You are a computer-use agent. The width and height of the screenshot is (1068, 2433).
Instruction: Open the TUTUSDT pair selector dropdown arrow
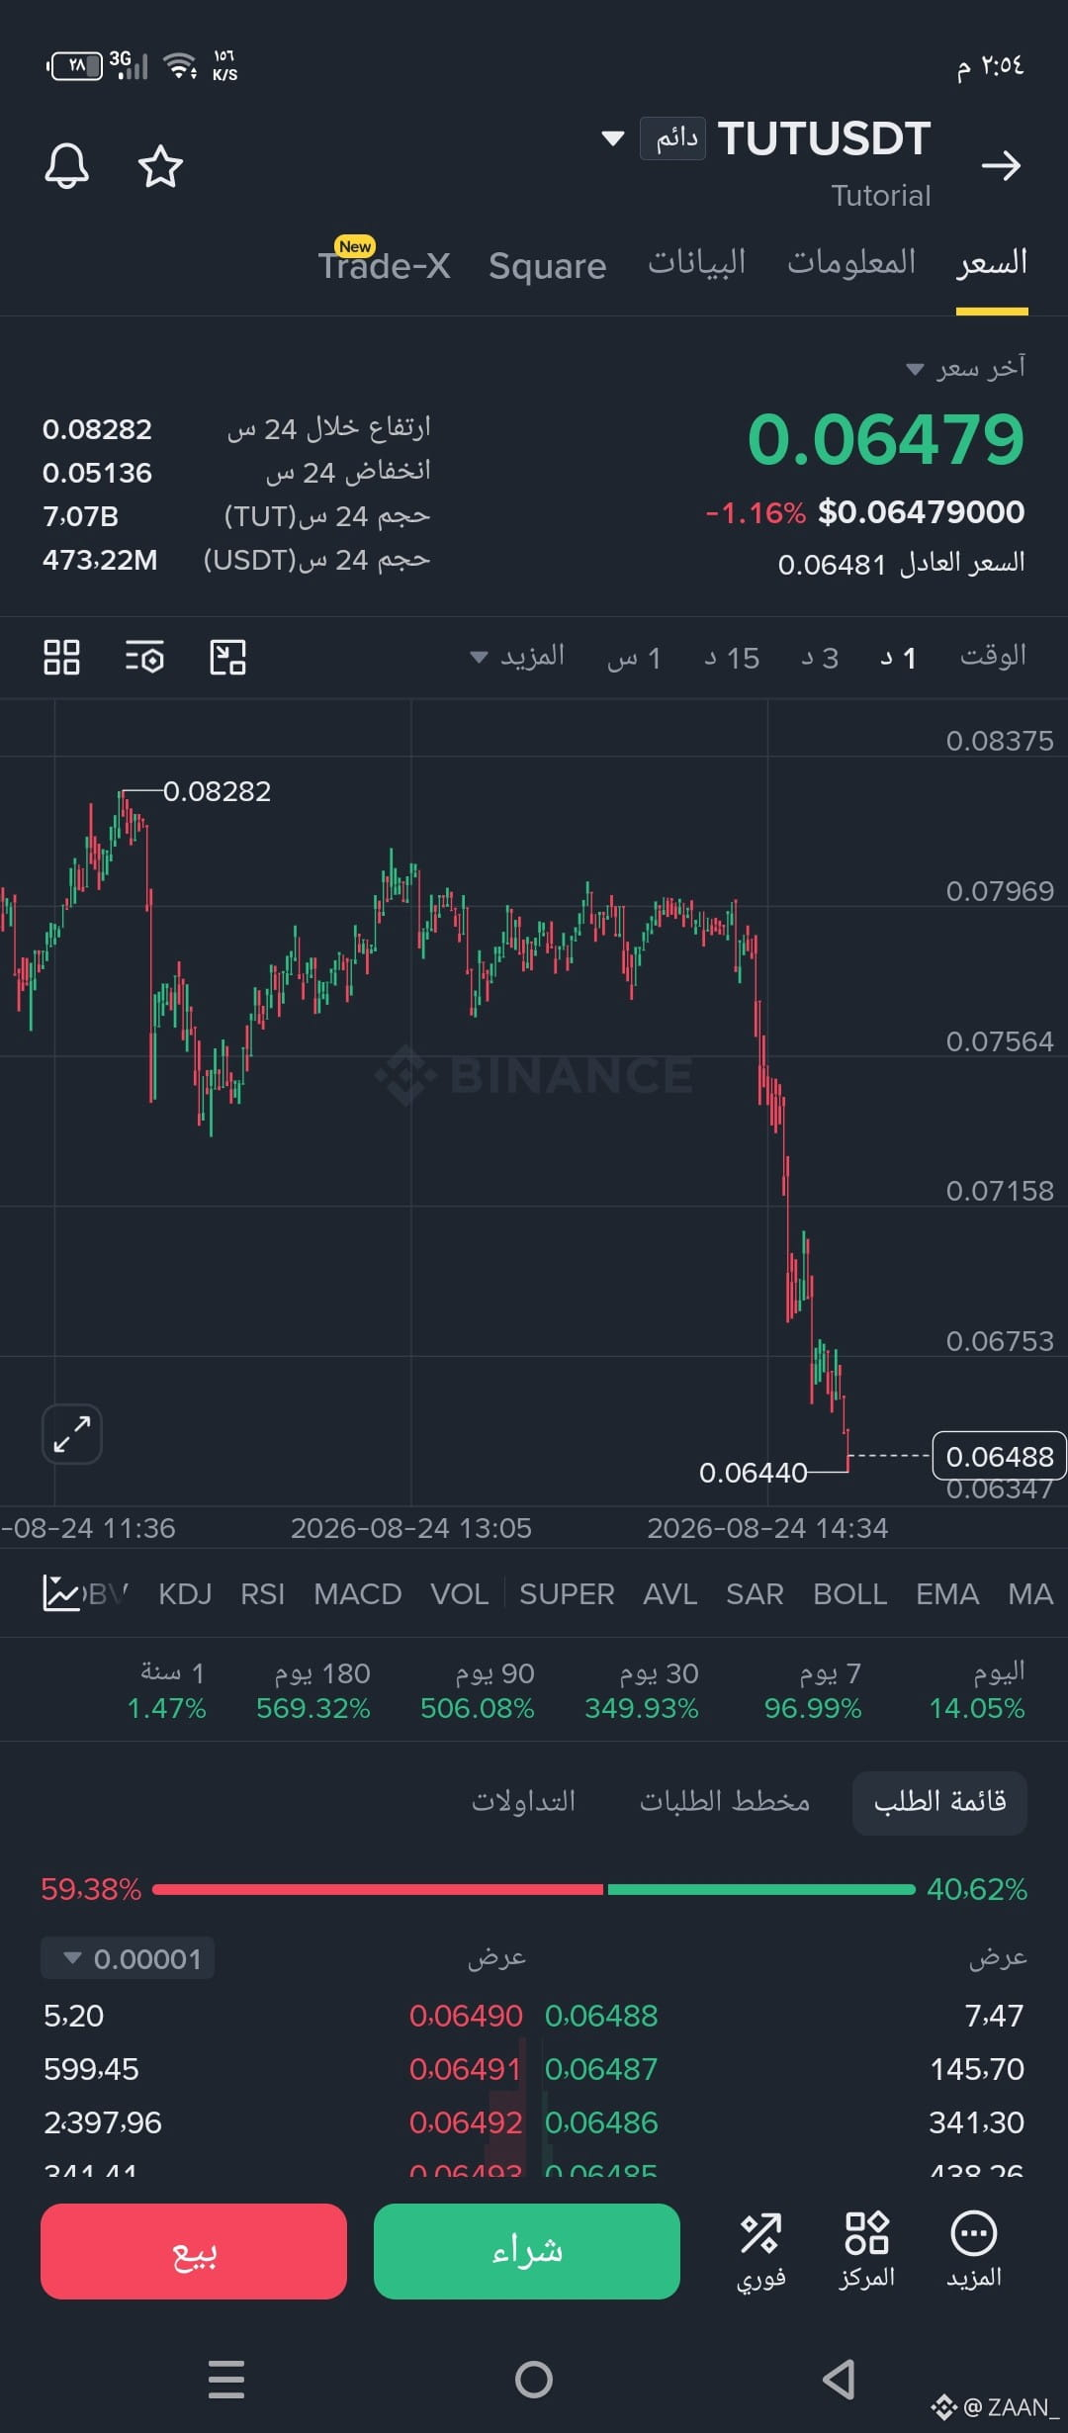[613, 138]
